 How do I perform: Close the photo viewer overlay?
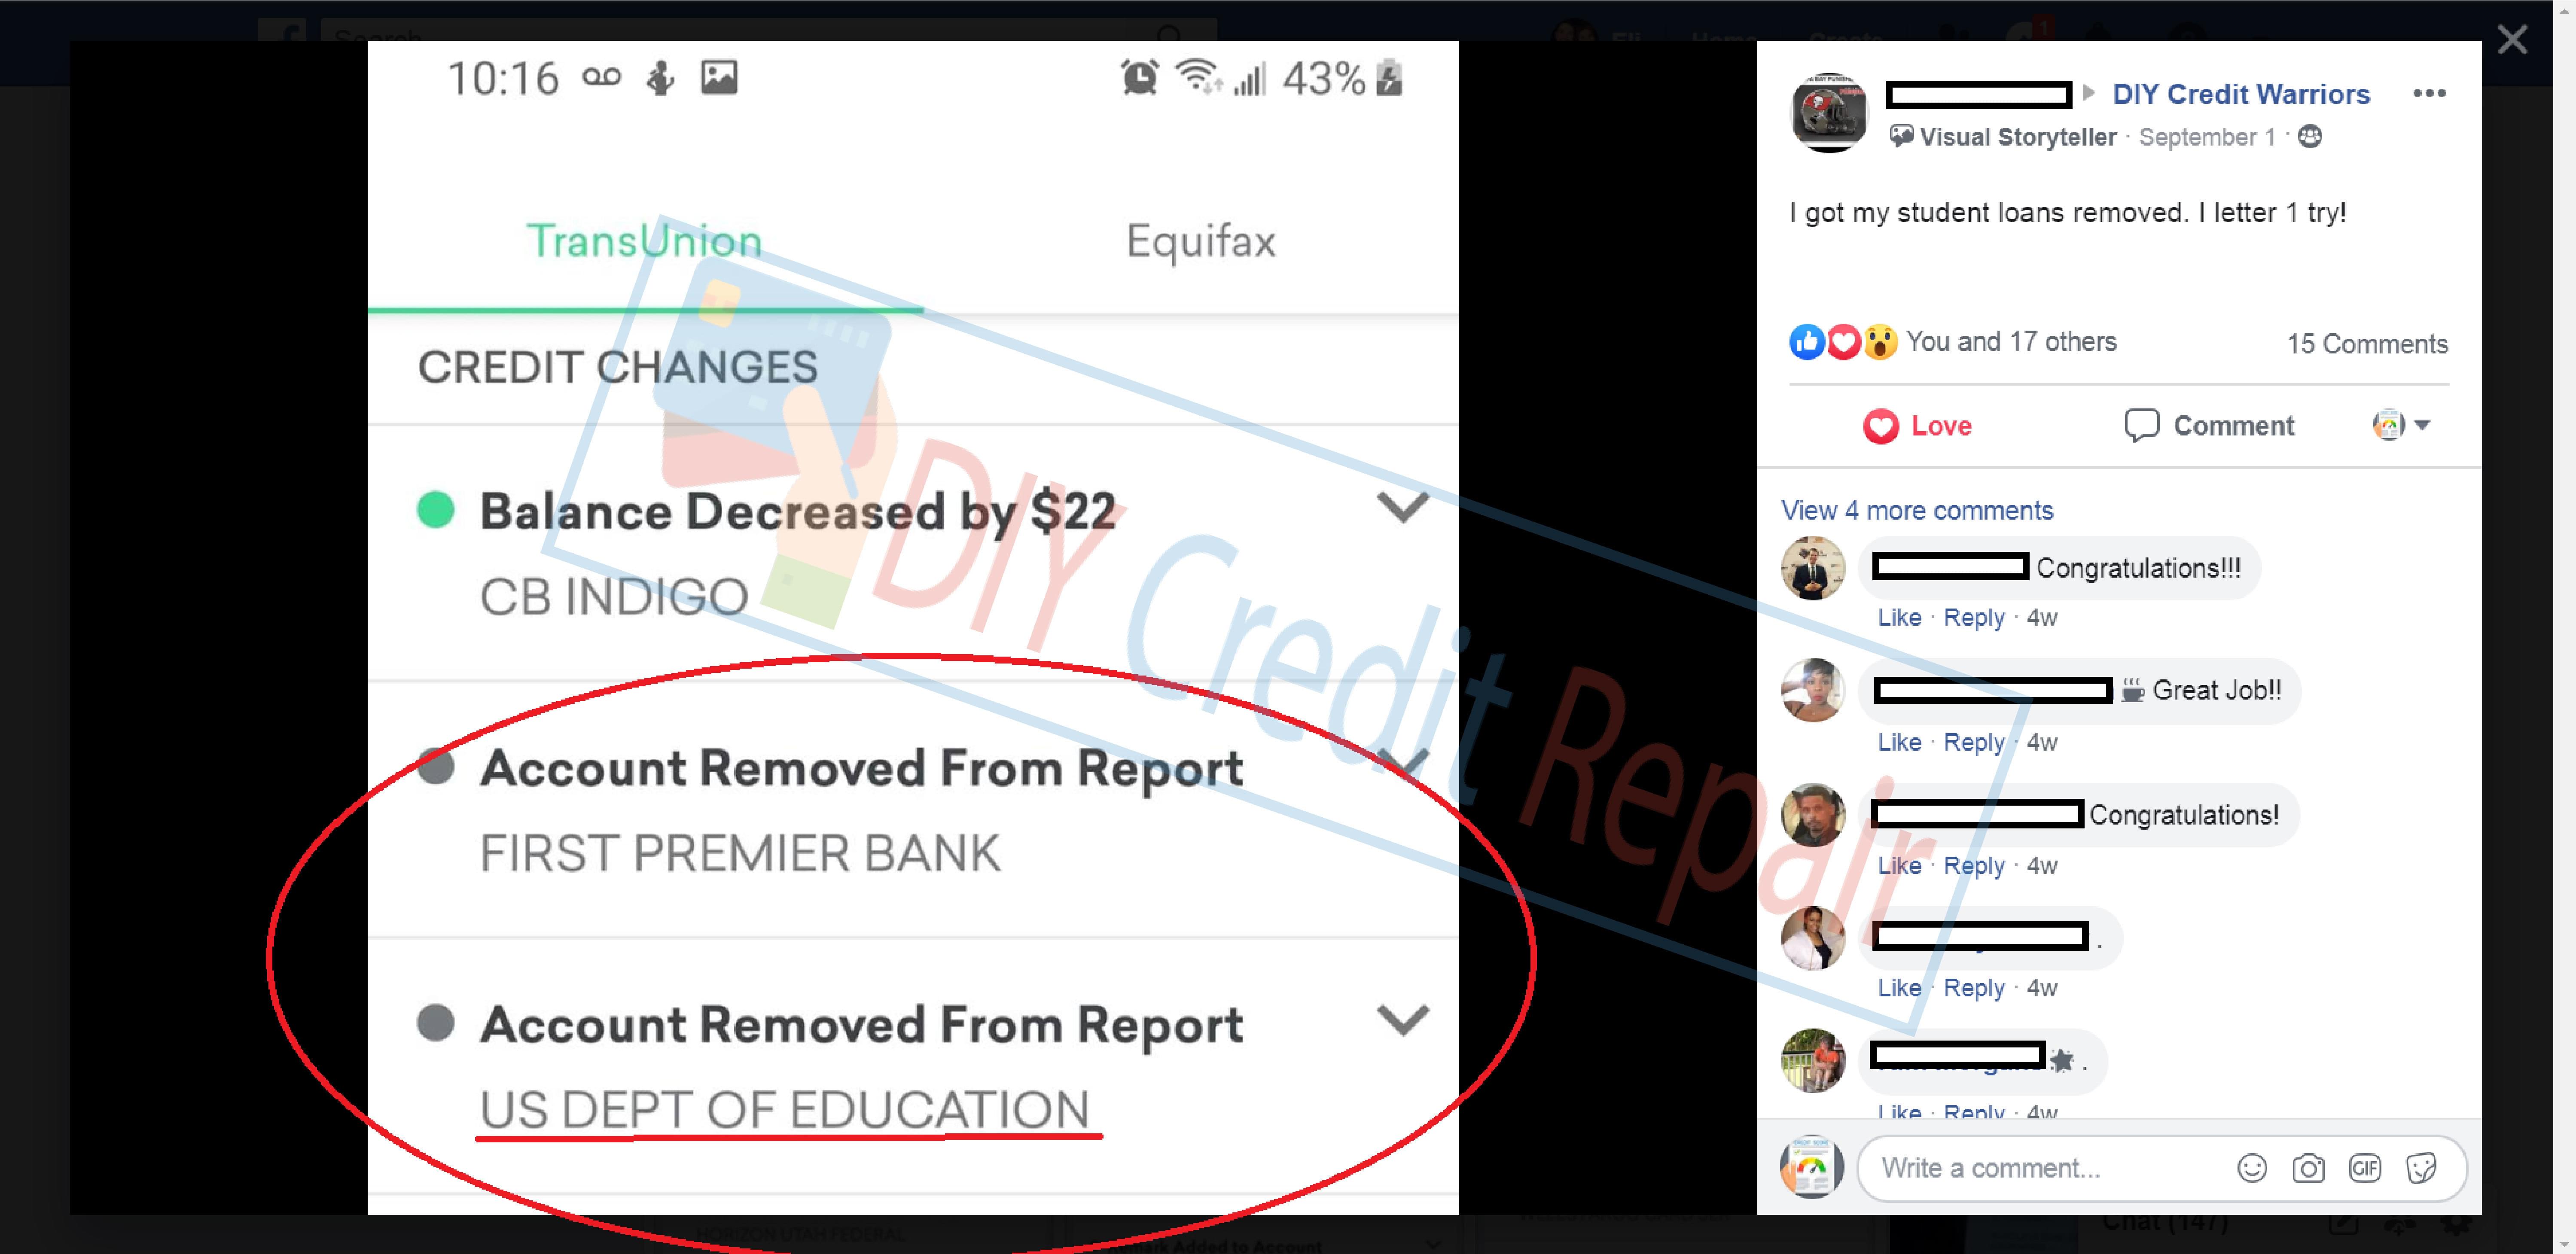click(x=2512, y=39)
